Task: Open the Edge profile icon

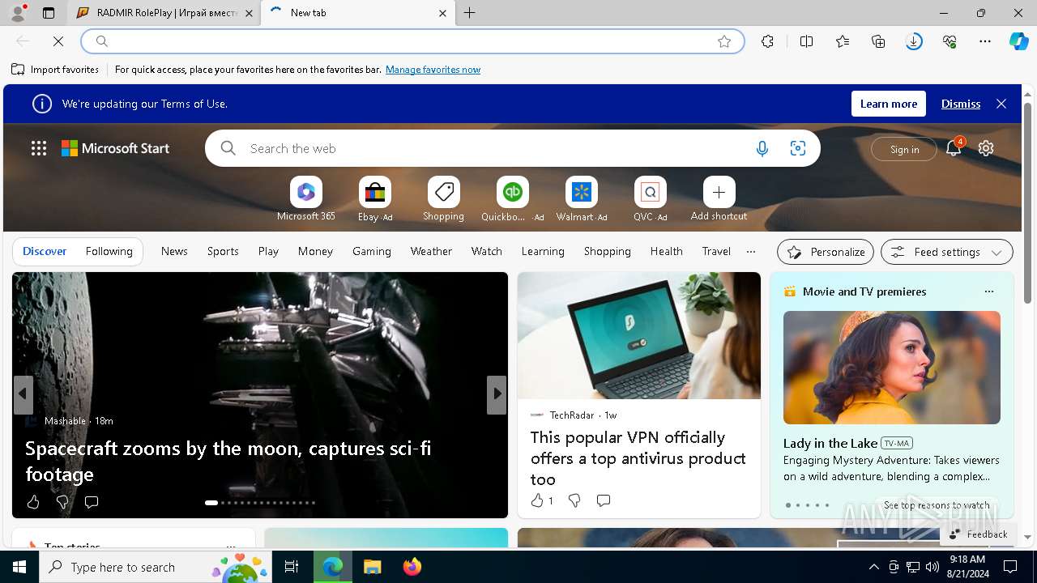Action: pos(18,13)
